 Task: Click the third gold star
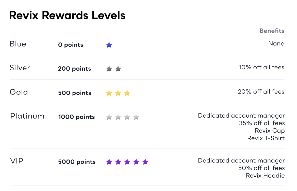[127, 93]
